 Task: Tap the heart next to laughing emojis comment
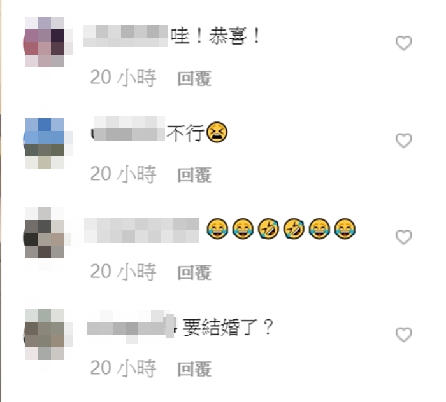(403, 237)
